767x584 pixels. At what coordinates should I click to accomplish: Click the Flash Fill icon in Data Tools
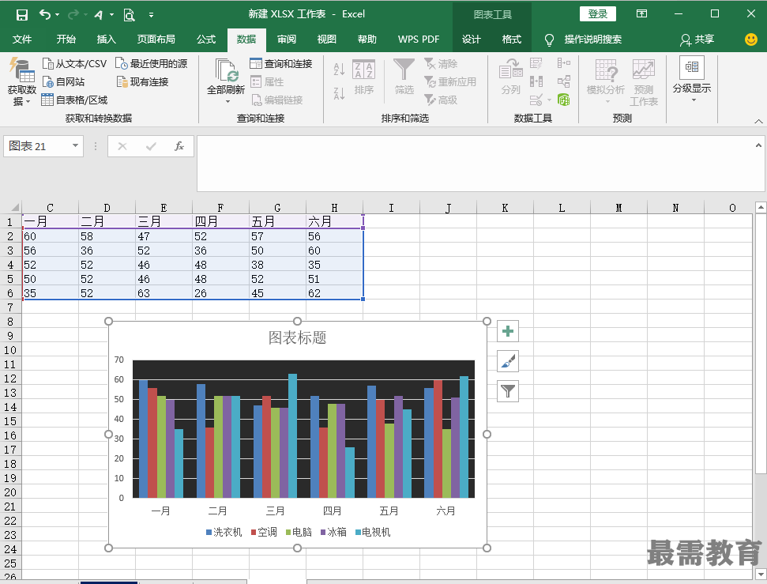point(536,63)
